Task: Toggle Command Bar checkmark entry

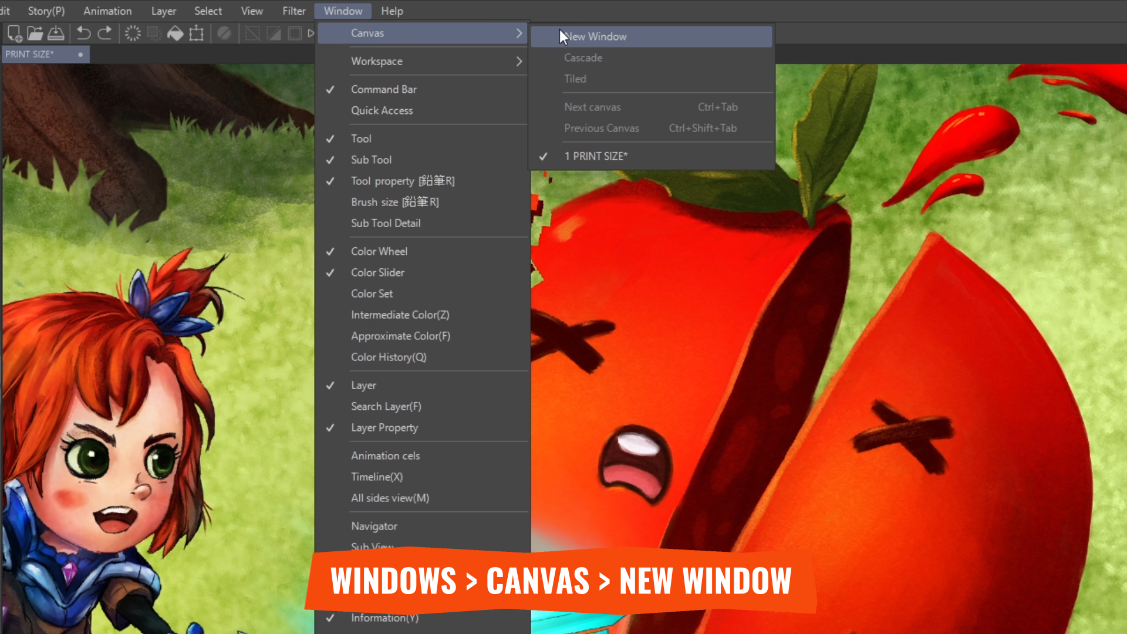Action: tap(421, 89)
